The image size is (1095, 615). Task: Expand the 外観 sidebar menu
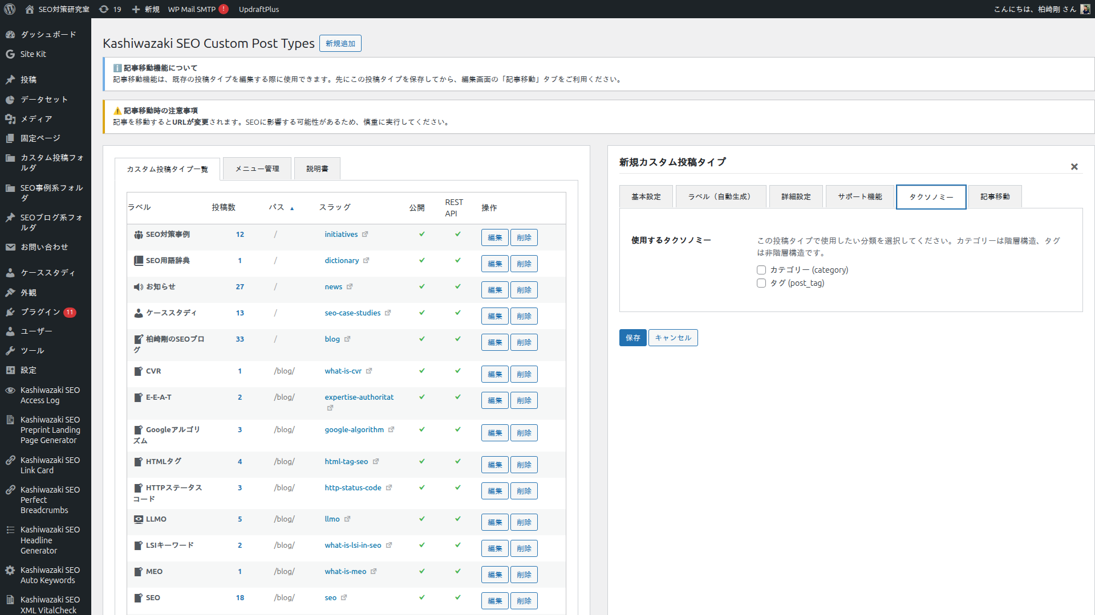(x=29, y=293)
